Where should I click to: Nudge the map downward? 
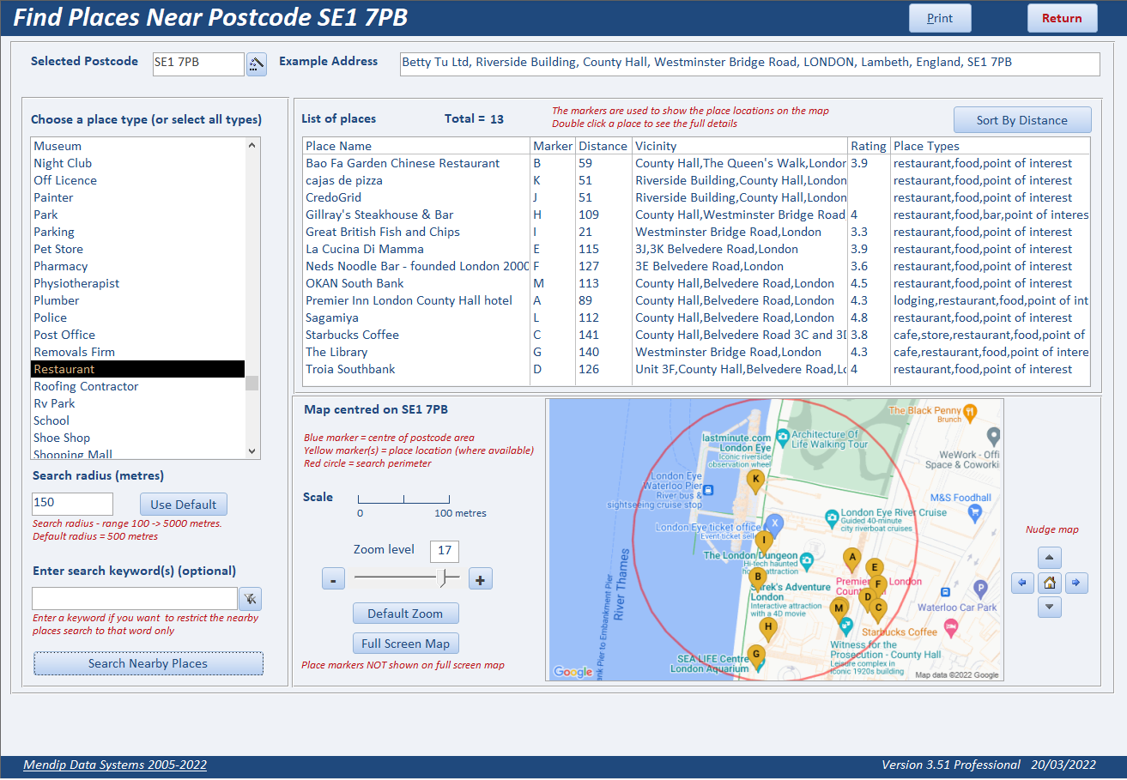coord(1050,608)
